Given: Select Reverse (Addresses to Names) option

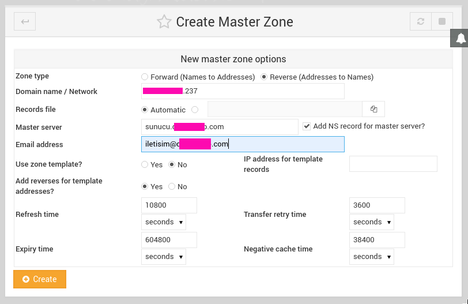Looking at the screenshot, I should (x=265, y=77).
